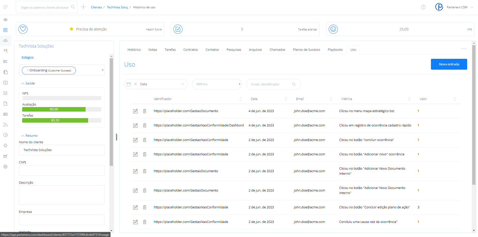
Task: Clear the Data filter with the X
Action: click(x=136, y=84)
